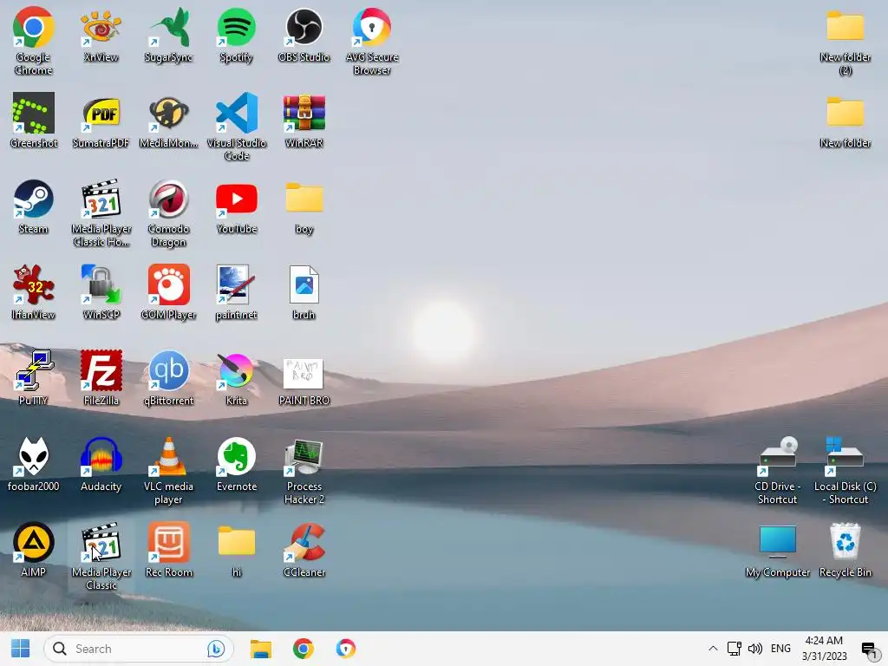
Task: Select the bruh image file
Action: tap(304, 284)
